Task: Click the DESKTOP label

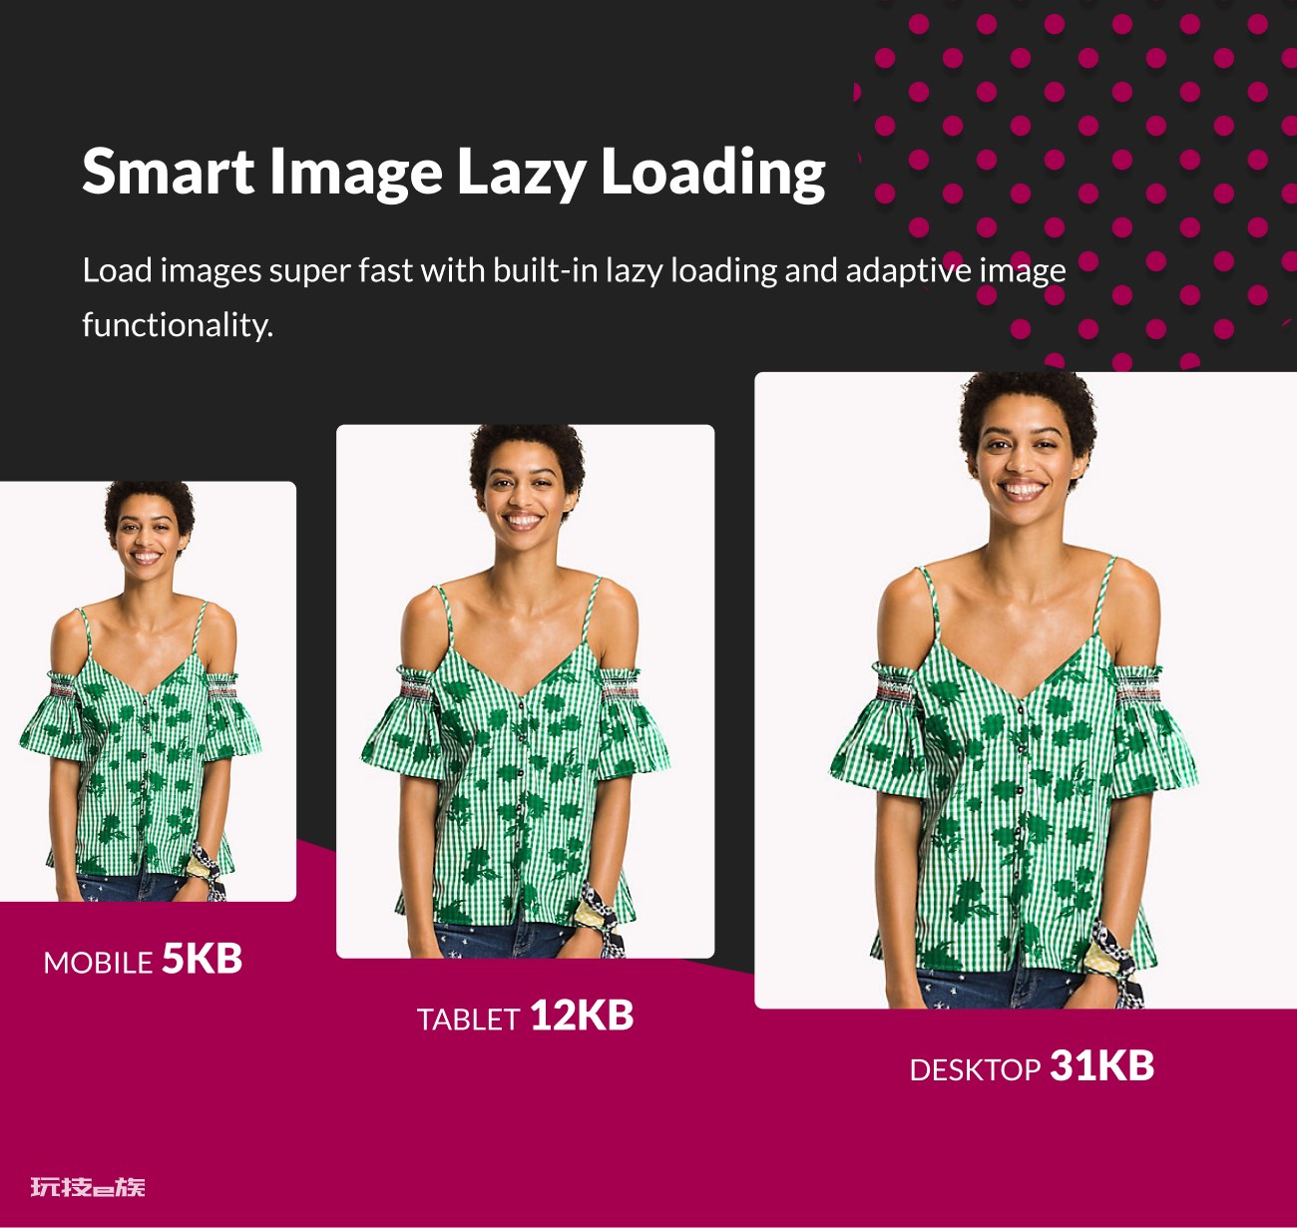Action: click(975, 1069)
